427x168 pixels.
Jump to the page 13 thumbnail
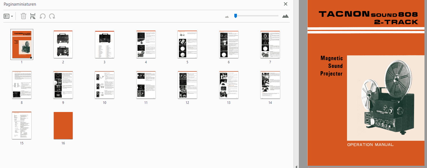pyautogui.click(x=229, y=85)
